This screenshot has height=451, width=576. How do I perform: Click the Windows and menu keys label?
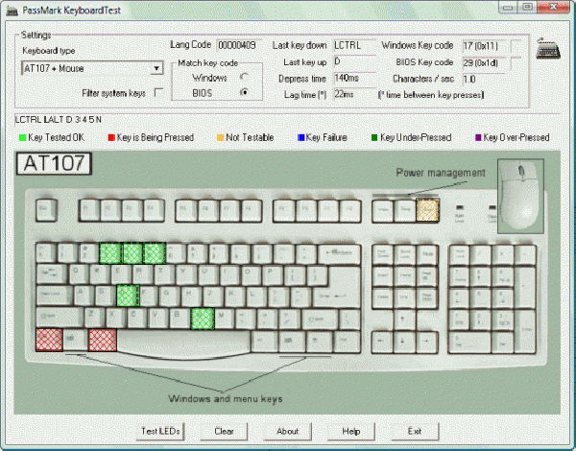226,399
